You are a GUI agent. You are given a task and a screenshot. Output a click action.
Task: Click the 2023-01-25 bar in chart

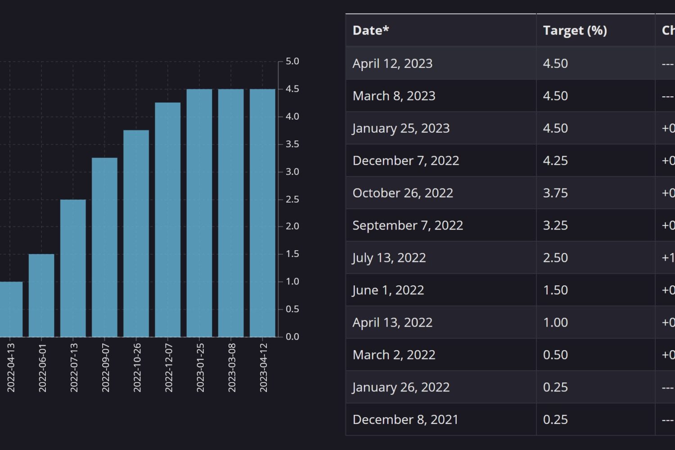[x=199, y=213]
